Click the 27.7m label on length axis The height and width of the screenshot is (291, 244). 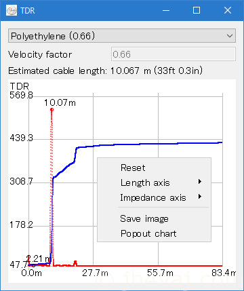tap(95, 273)
